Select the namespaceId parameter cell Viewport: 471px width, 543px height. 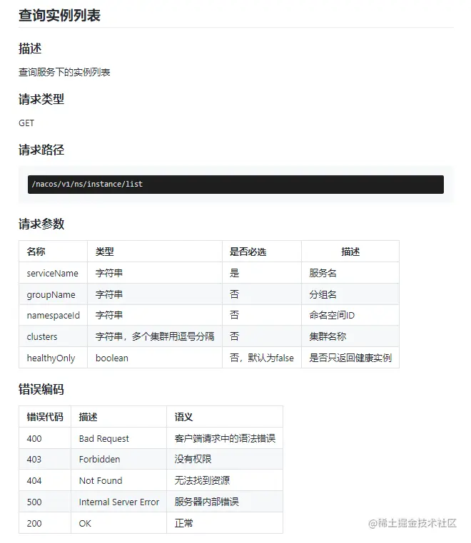pos(53,315)
